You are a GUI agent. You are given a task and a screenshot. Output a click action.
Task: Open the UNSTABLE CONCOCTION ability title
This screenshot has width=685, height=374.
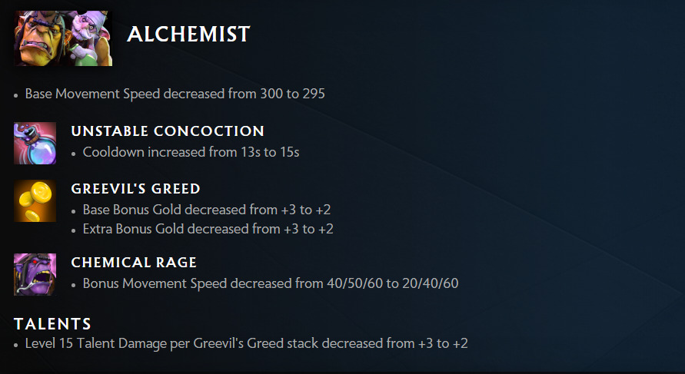(x=168, y=131)
